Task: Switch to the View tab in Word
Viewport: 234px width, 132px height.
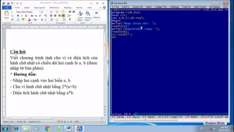Action: coord(89,8)
